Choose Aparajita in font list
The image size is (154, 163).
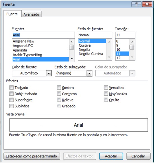(41, 50)
